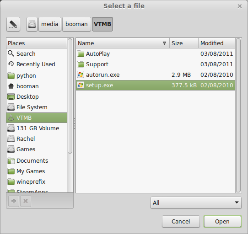
Task: Add the current folder to bookmarks
Action: pyautogui.click(x=14, y=201)
